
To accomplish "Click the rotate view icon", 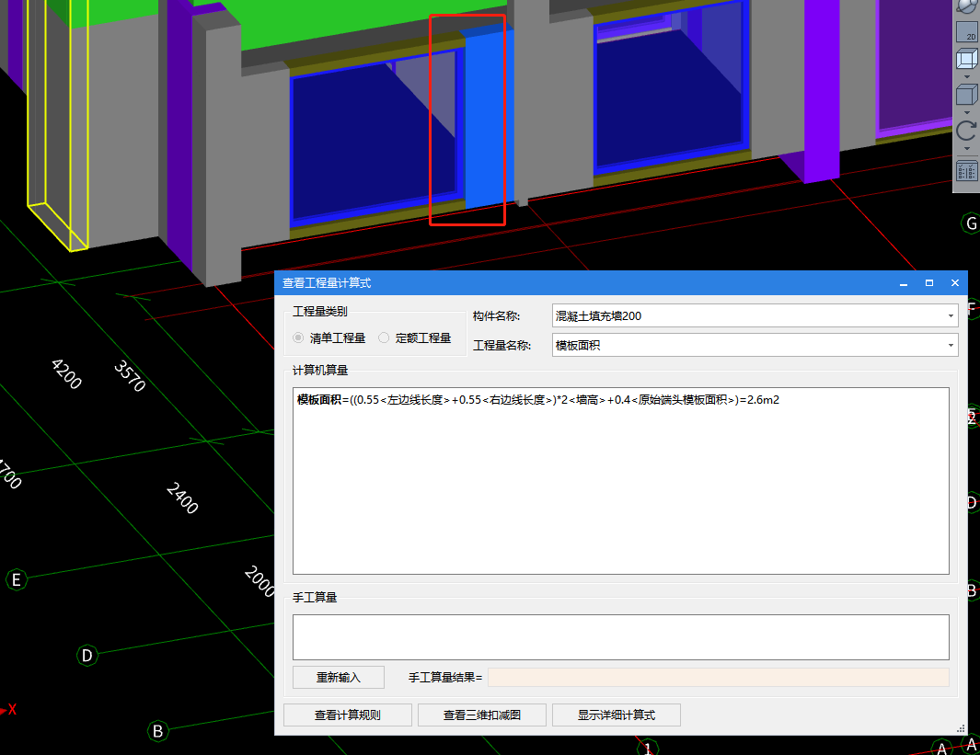I will (967, 131).
